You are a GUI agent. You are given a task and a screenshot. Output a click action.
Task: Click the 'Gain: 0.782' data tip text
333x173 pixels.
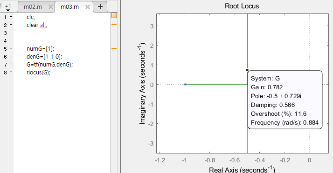point(267,87)
